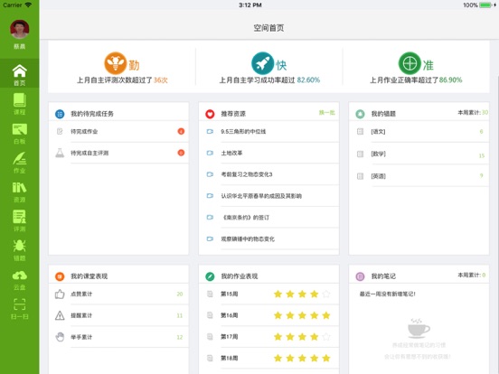Click the orange 我的课堂表现 icon
The image size is (499, 374).
(60, 276)
